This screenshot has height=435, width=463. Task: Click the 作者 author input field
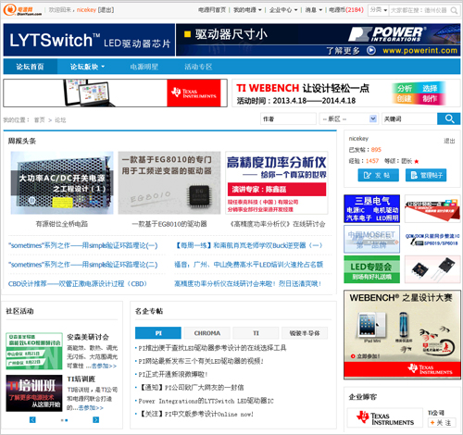(288, 118)
